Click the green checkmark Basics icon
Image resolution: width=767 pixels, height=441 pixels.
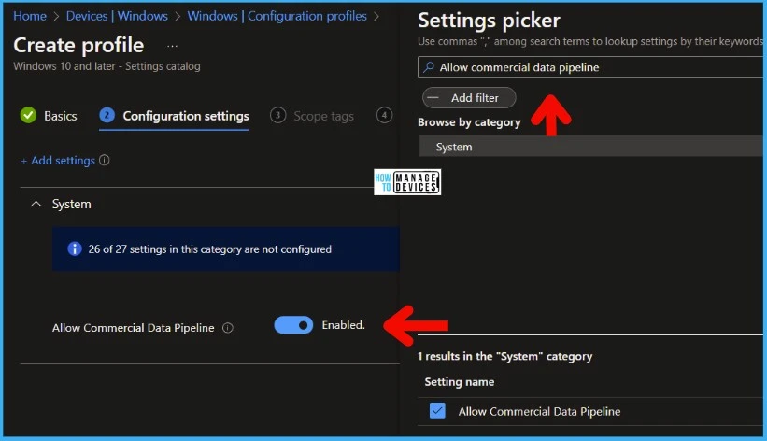click(28, 116)
